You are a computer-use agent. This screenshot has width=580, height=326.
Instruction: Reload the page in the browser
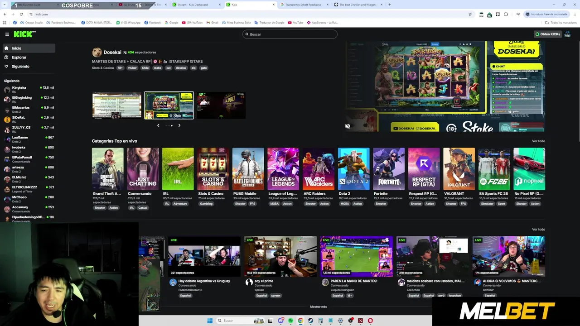tap(21, 14)
